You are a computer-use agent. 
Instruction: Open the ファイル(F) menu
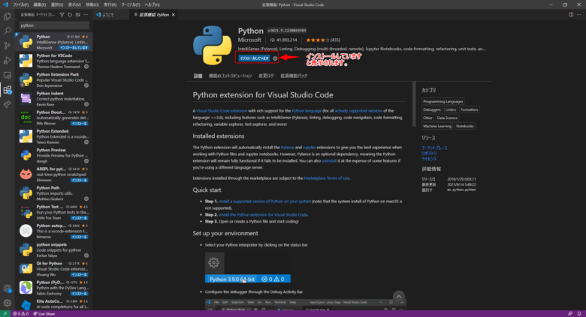pyautogui.click(x=20, y=4)
